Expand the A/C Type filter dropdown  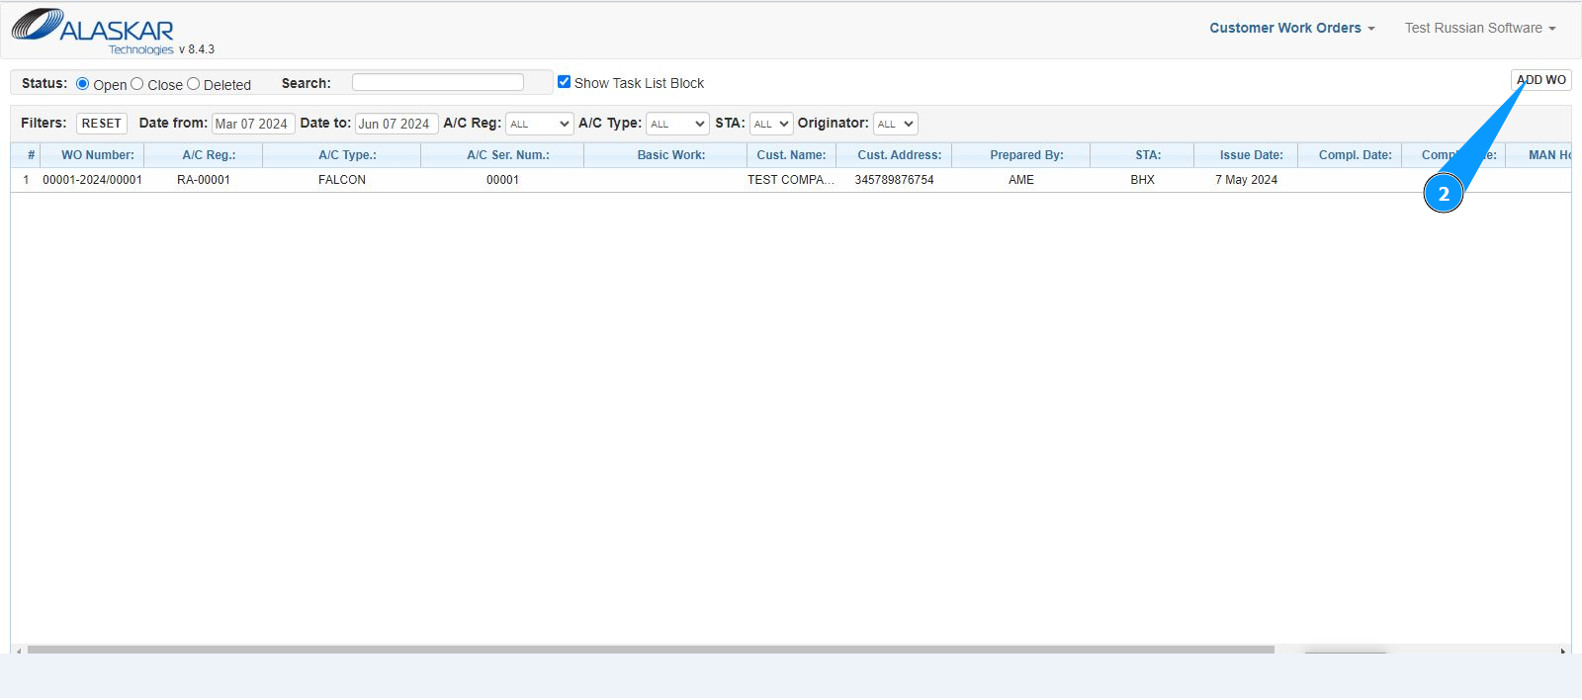click(x=677, y=124)
